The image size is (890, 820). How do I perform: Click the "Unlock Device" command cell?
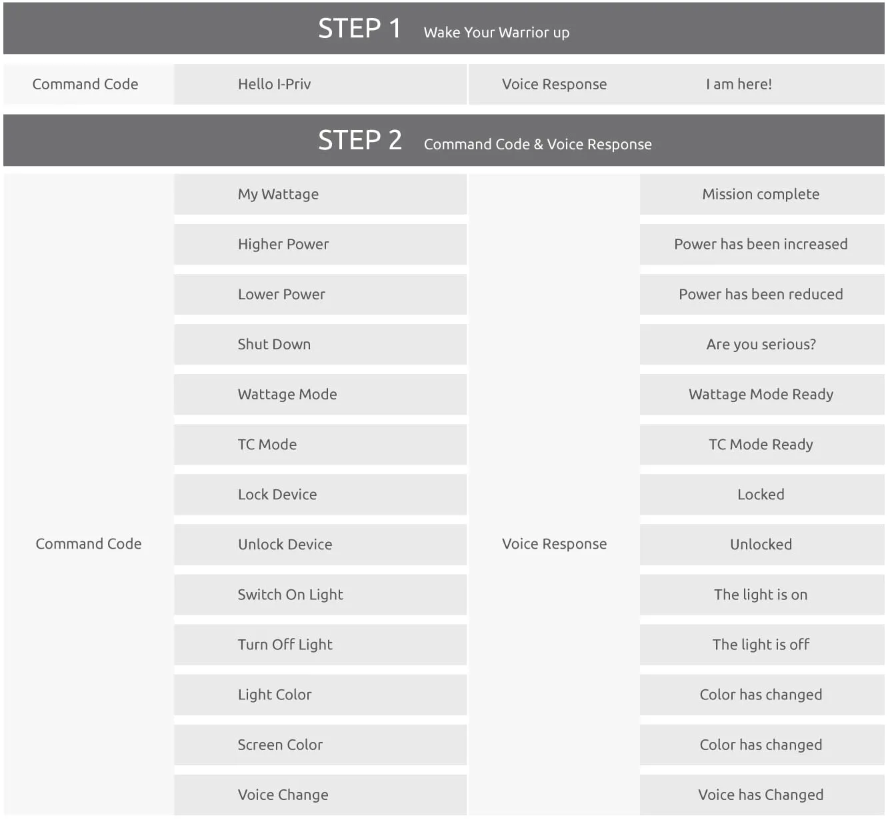point(320,545)
